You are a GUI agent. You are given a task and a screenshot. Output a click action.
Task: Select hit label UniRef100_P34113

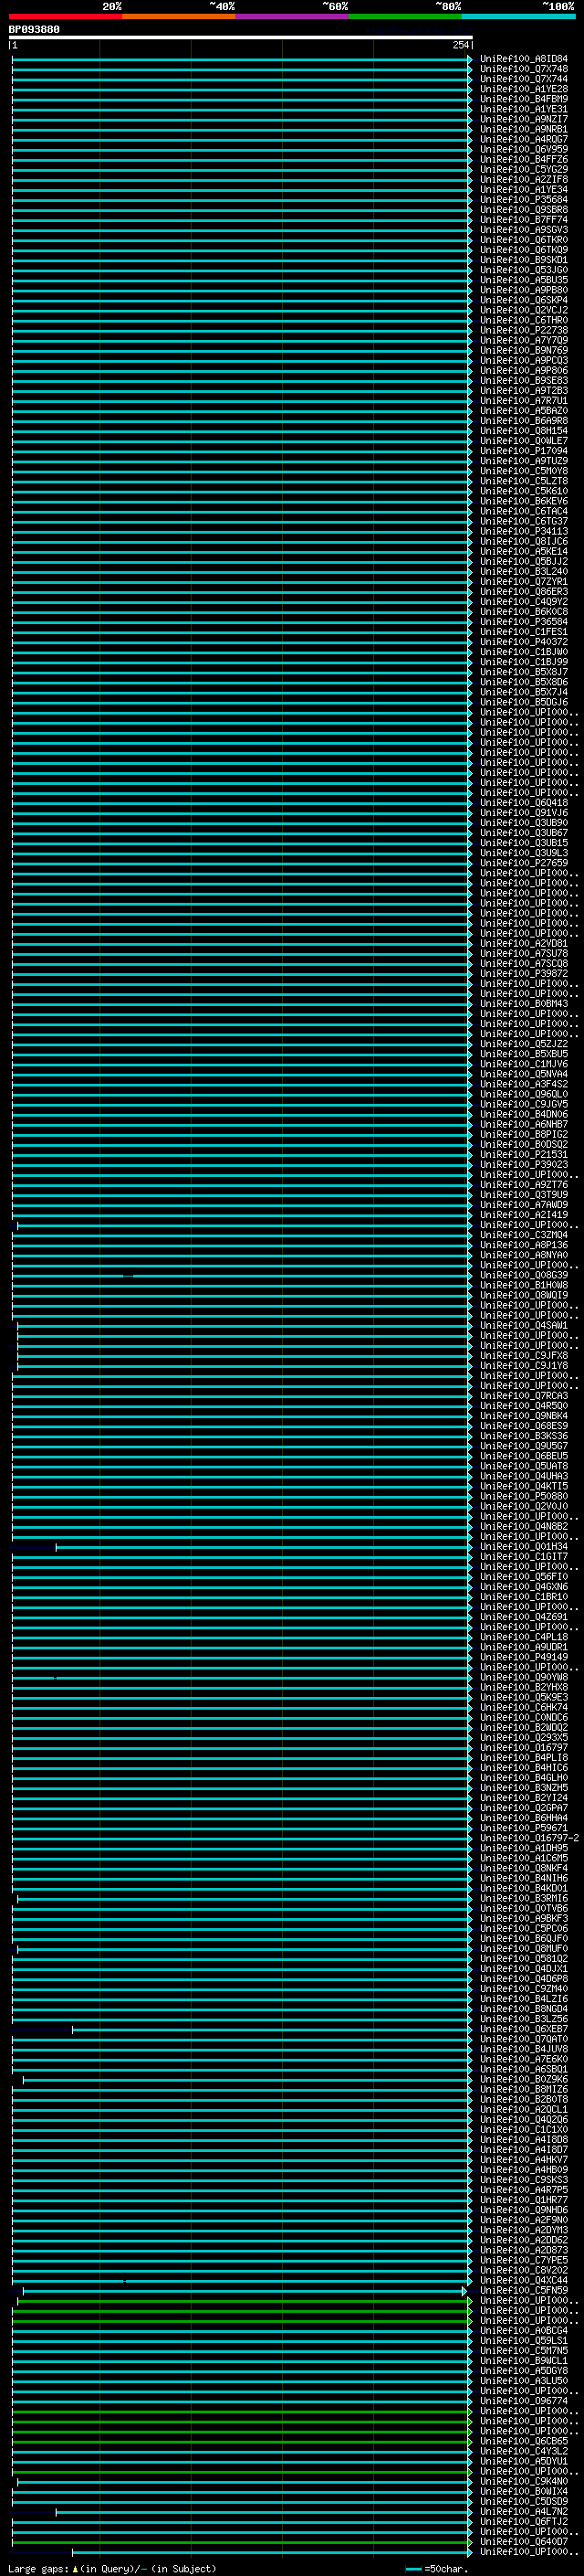(x=523, y=531)
